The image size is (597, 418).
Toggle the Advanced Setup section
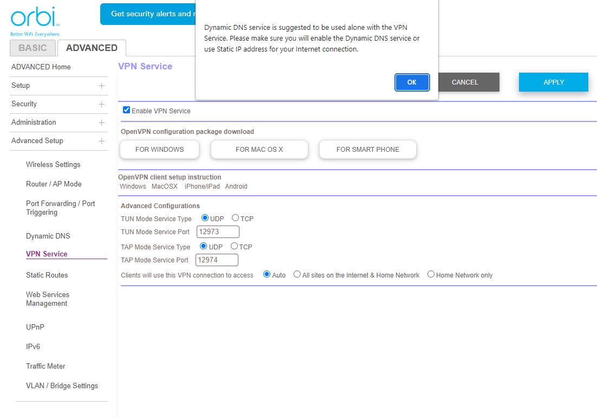101,141
